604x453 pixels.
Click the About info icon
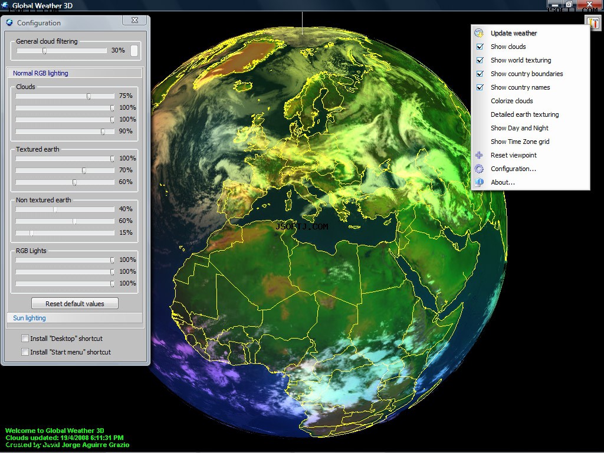pos(479,182)
